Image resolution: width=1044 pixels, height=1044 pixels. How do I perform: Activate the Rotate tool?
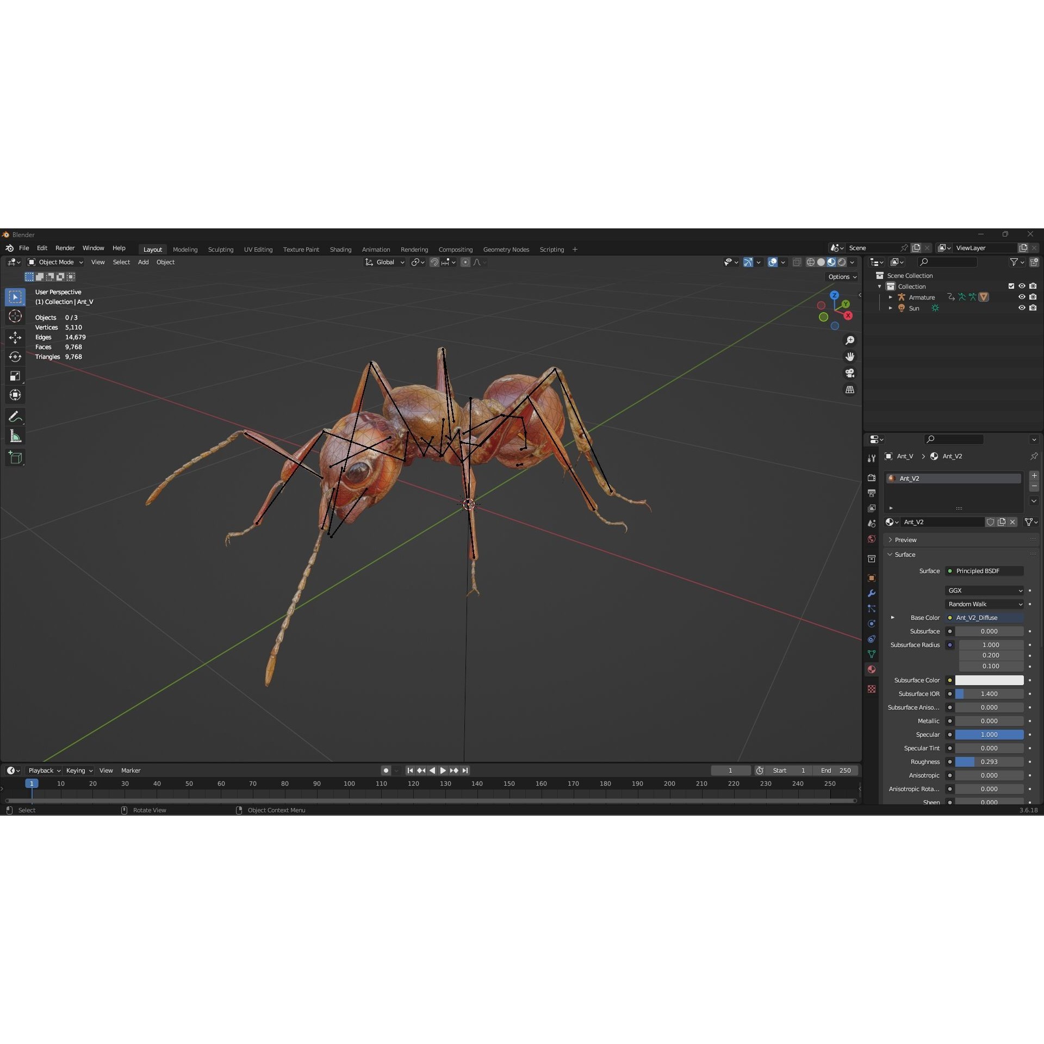[15, 357]
